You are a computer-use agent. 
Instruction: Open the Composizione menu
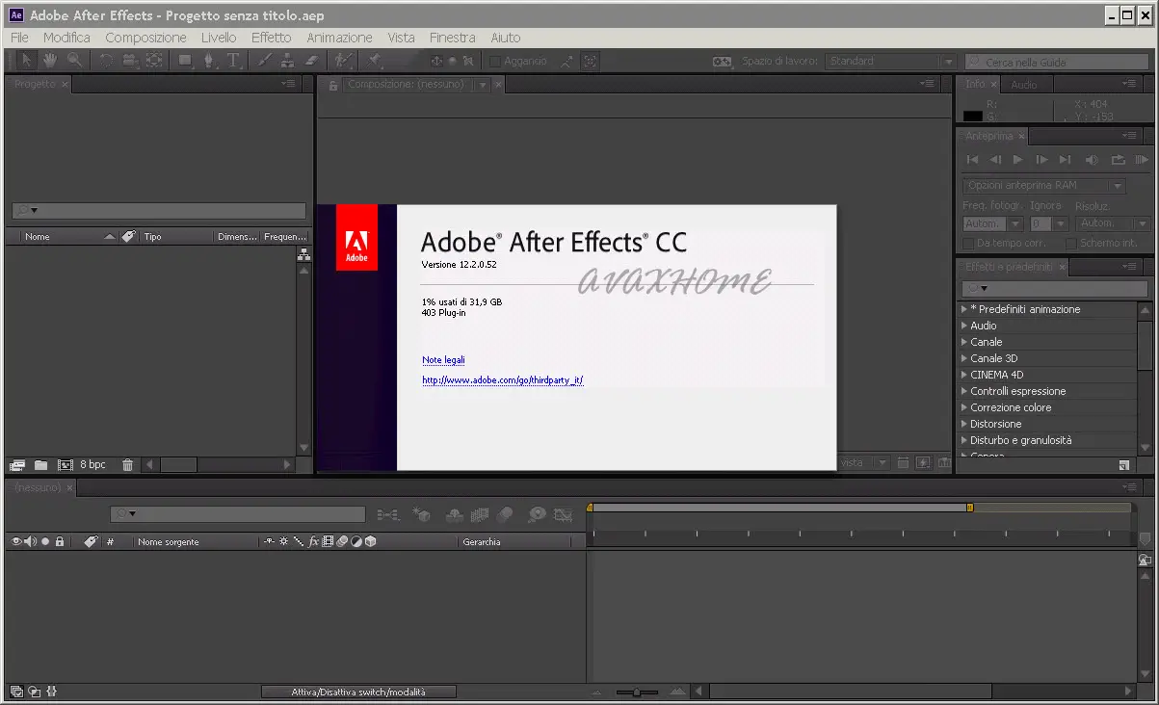(145, 38)
